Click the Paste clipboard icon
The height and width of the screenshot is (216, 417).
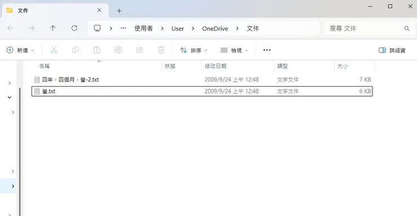click(x=97, y=50)
